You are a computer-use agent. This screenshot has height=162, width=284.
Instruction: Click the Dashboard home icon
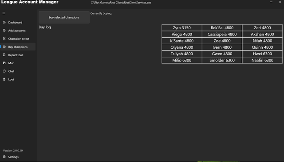click(x=4, y=22)
